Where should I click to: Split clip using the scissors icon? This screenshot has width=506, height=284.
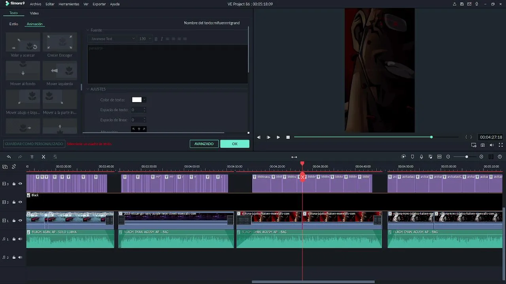coord(43,157)
